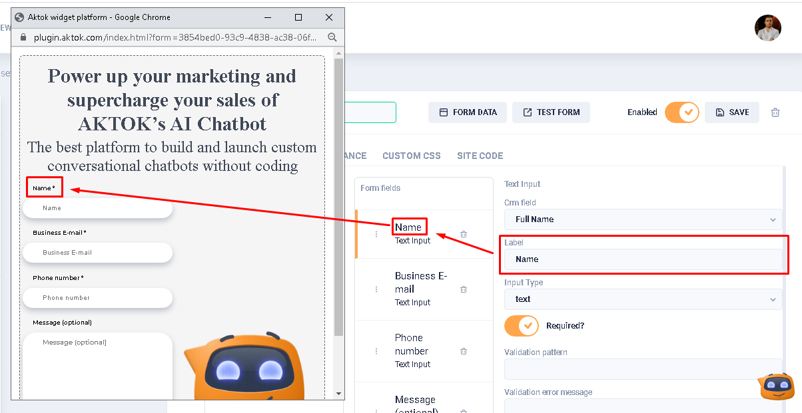The image size is (802, 413).
Task: Switch to the CUSTOM CSS tab
Action: pos(411,156)
